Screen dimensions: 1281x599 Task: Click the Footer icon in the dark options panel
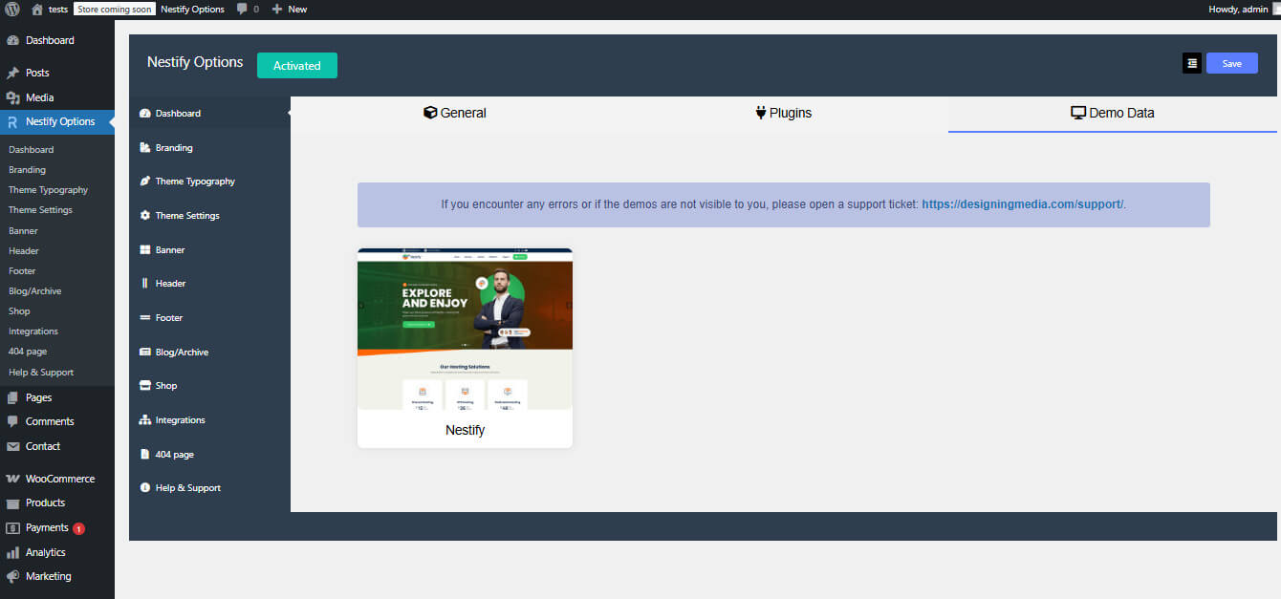pyautogui.click(x=145, y=318)
